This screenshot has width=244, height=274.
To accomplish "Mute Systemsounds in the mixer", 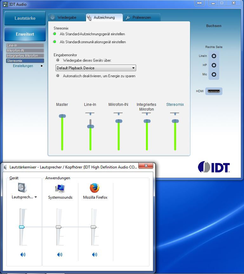I will (60, 255).
